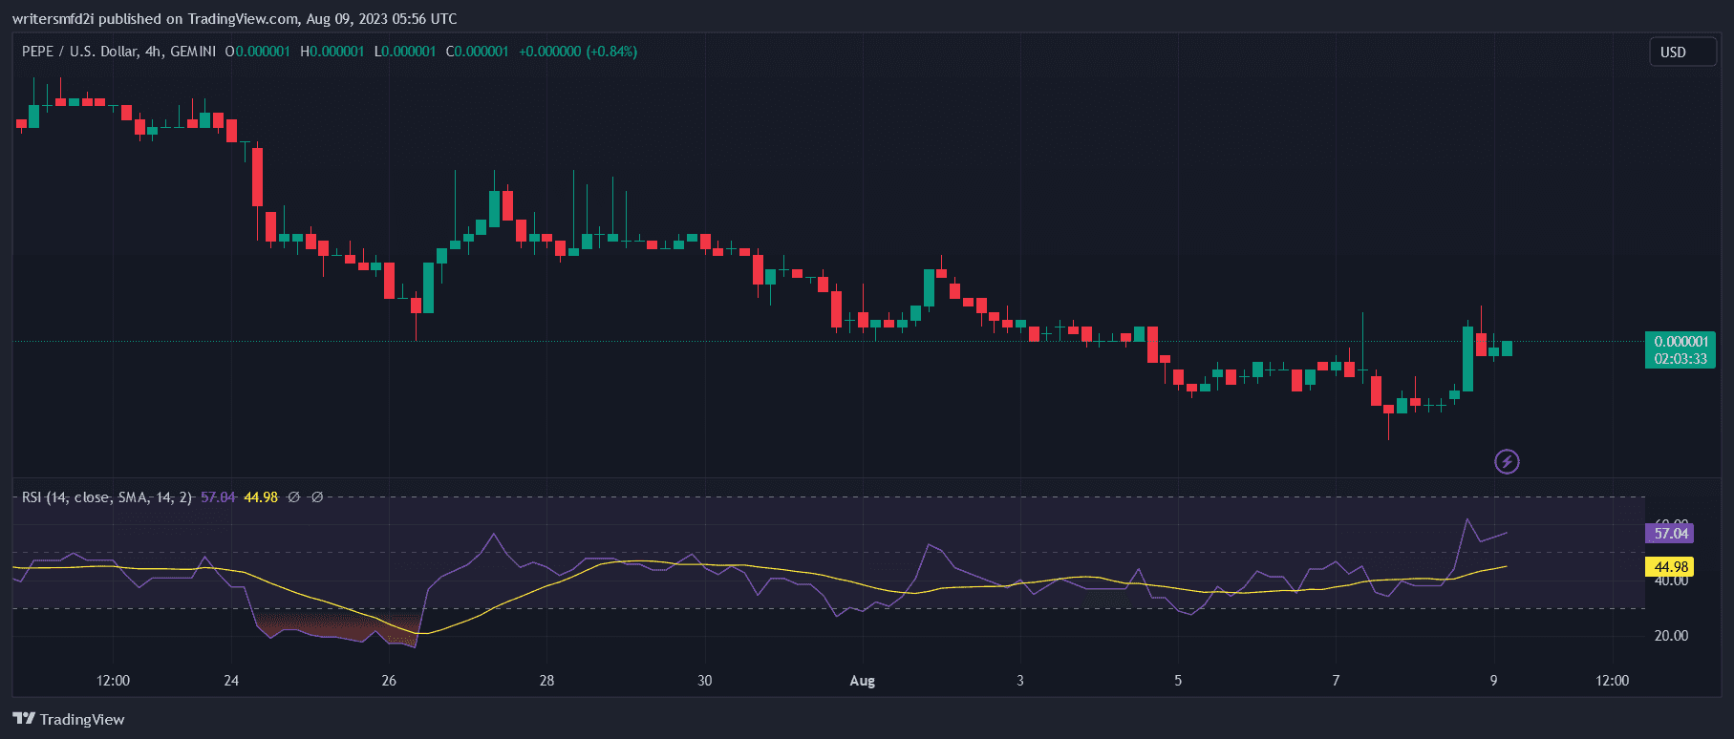
Task: Click the open price O0.000001 in header
Action: [258, 52]
